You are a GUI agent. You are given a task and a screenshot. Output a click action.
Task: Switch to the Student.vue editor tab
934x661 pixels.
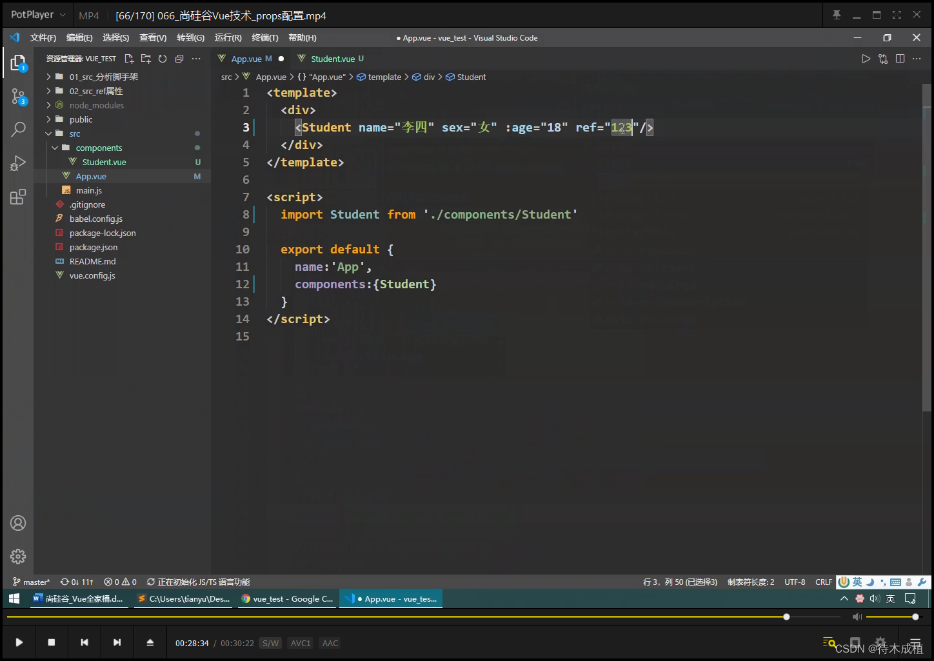(x=331, y=59)
